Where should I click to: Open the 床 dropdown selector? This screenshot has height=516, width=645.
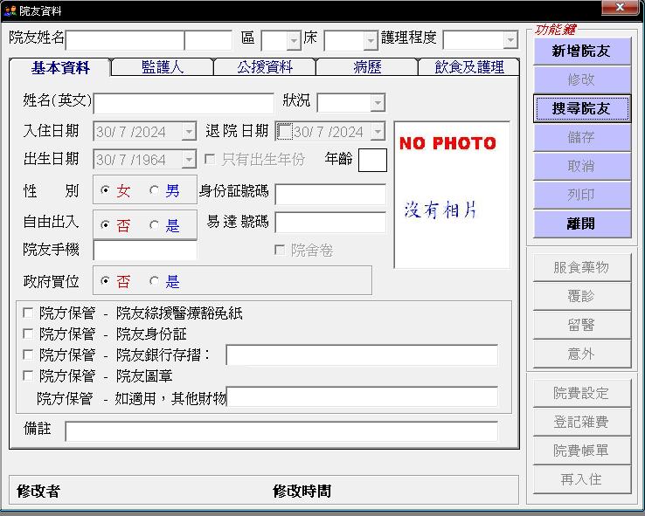click(370, 40)
